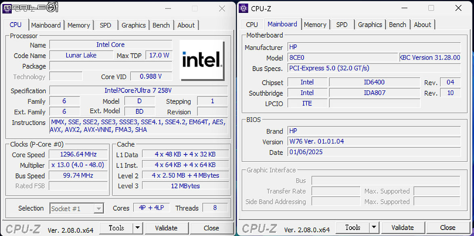The image size is (474, 236).
Task: Click the Tools button in right window
Action: click(353, 227)
